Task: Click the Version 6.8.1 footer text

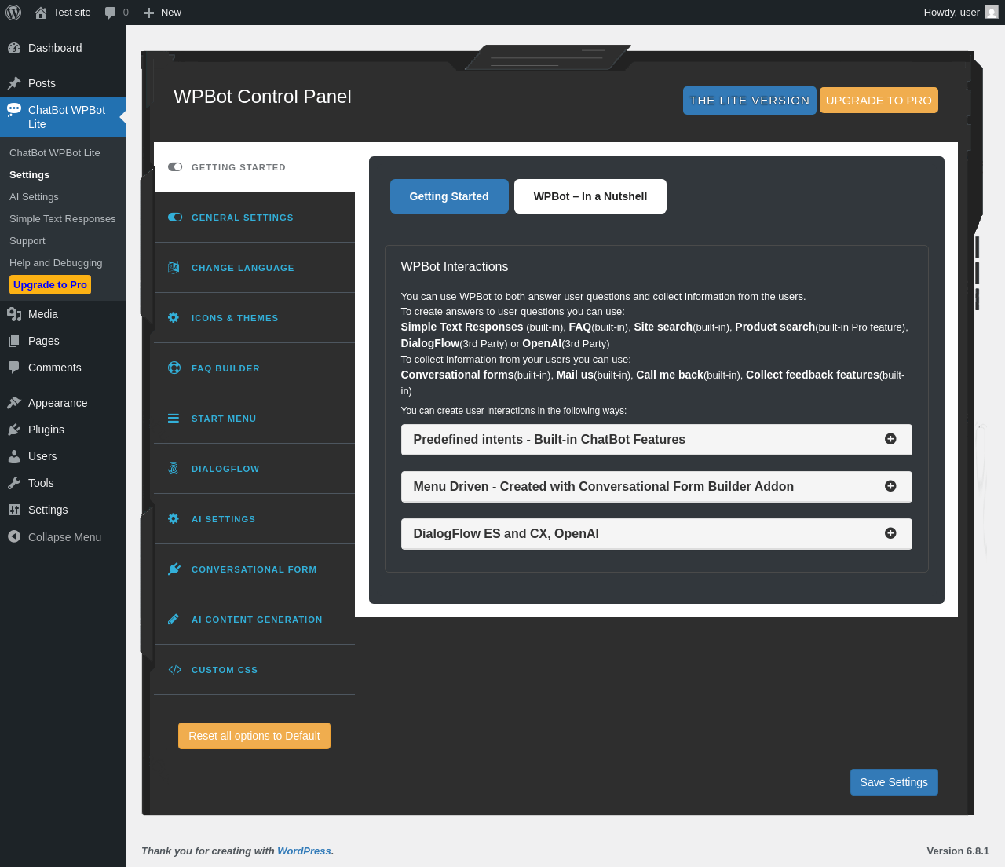Action: click(958, 851)
